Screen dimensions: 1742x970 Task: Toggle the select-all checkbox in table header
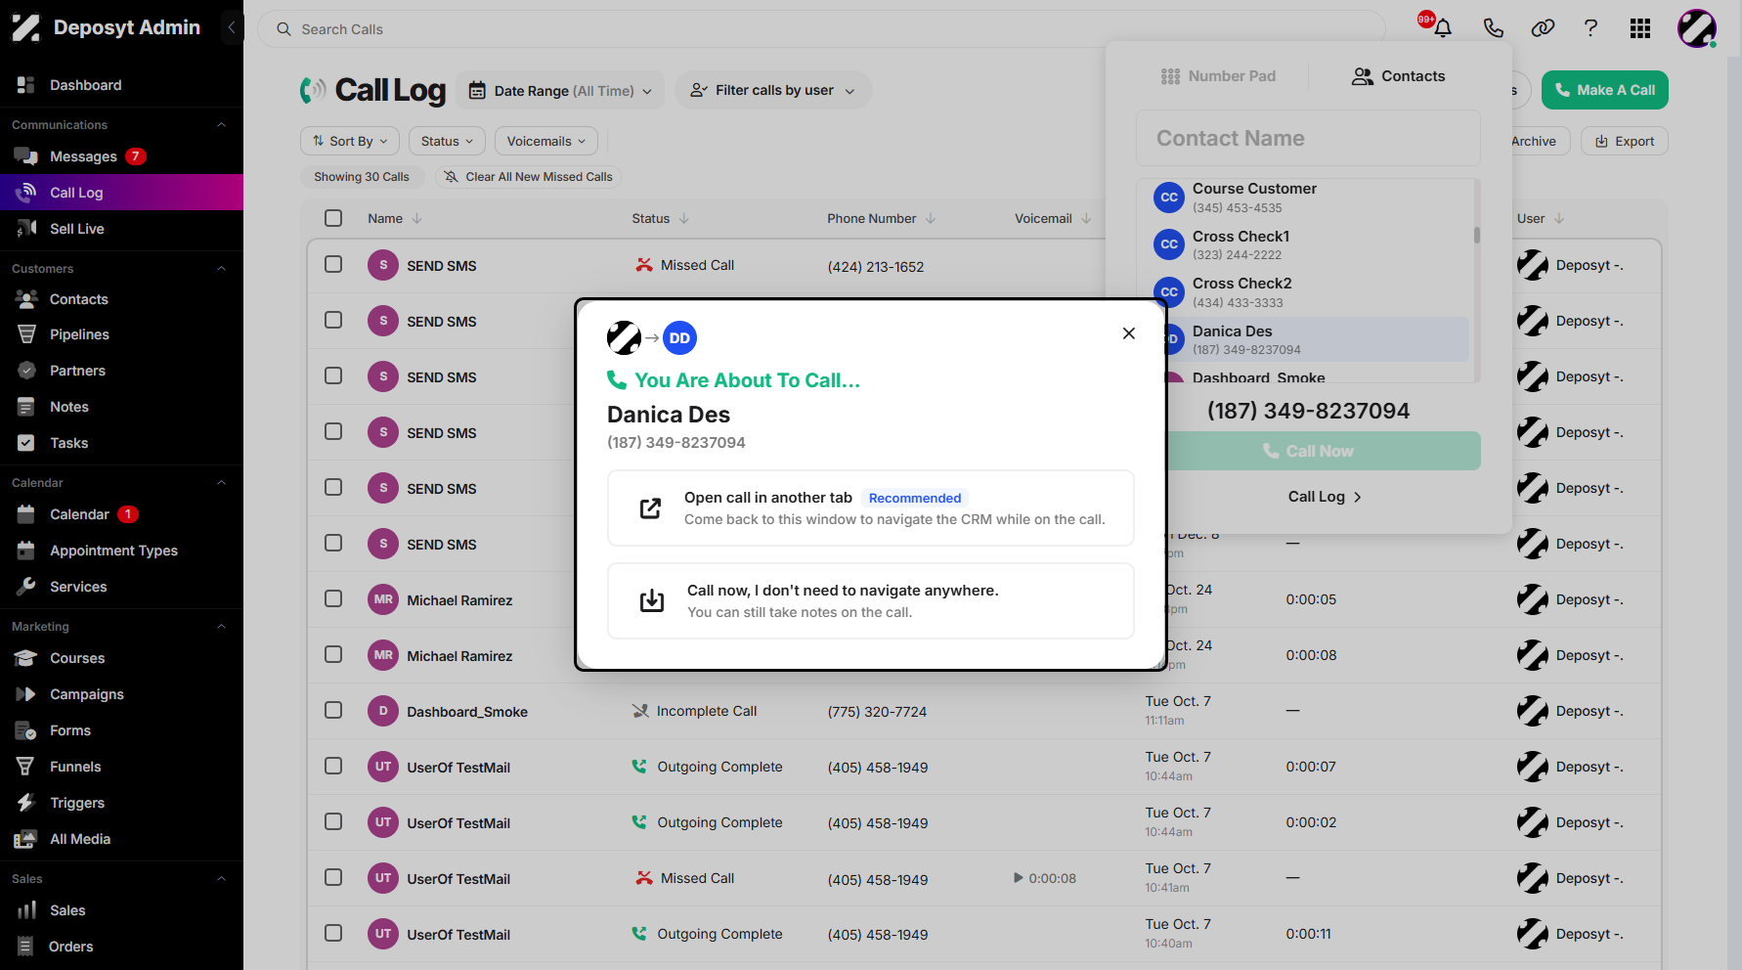click(x=333, y=218)
